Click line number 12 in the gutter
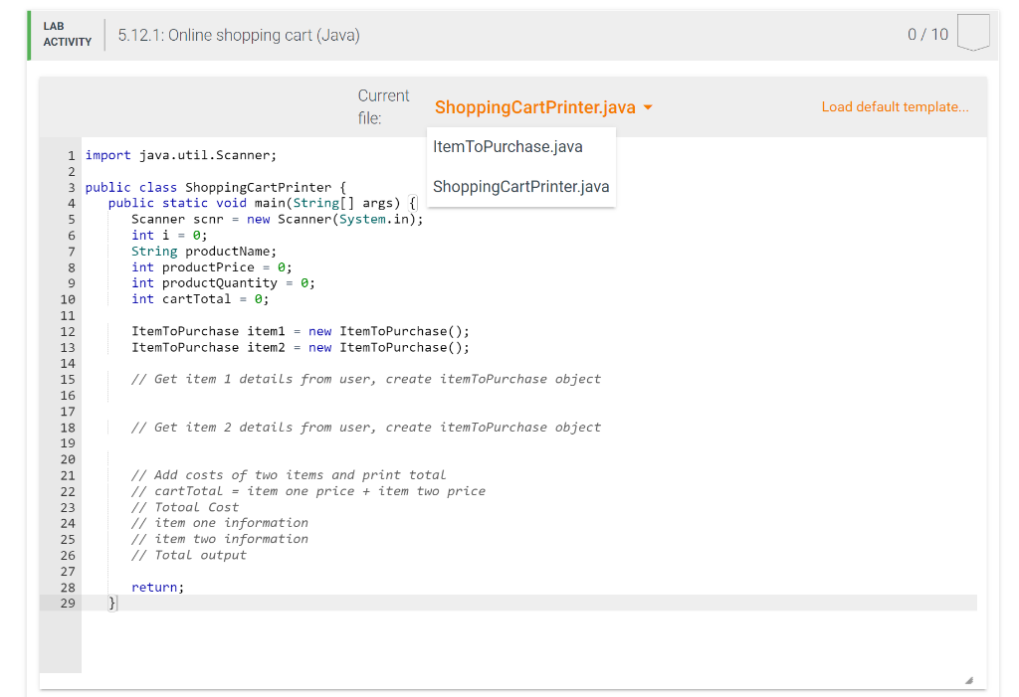 coord(68,331)
